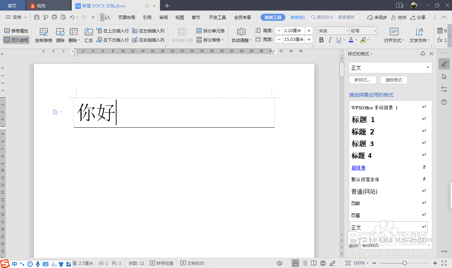Click the eye protection mode icon
This screenshot has width=452, height=268.
(280, 263)
